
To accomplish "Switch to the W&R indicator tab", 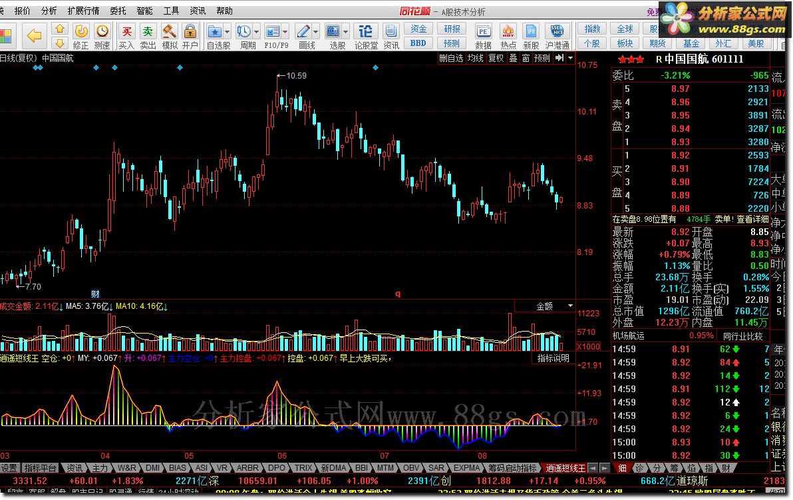I will pyautogui.click(x=126, y=468).
